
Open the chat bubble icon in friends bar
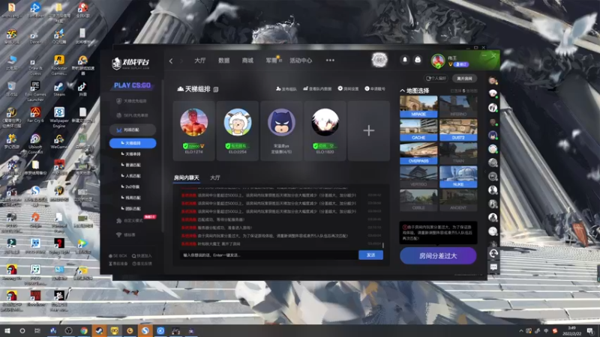coord(493,267)
